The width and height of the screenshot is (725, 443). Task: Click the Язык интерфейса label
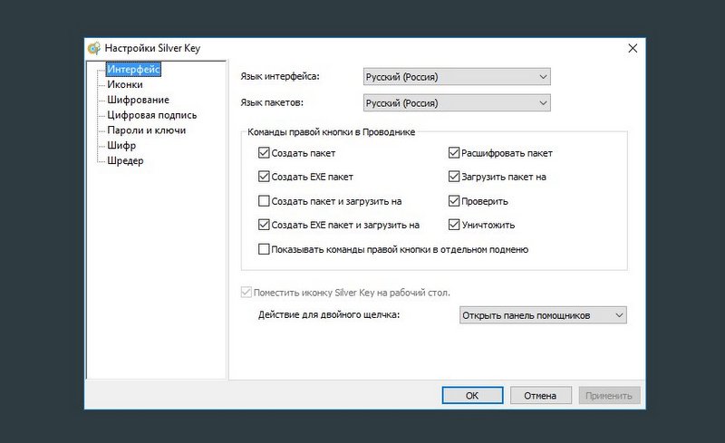coord(280,76)
